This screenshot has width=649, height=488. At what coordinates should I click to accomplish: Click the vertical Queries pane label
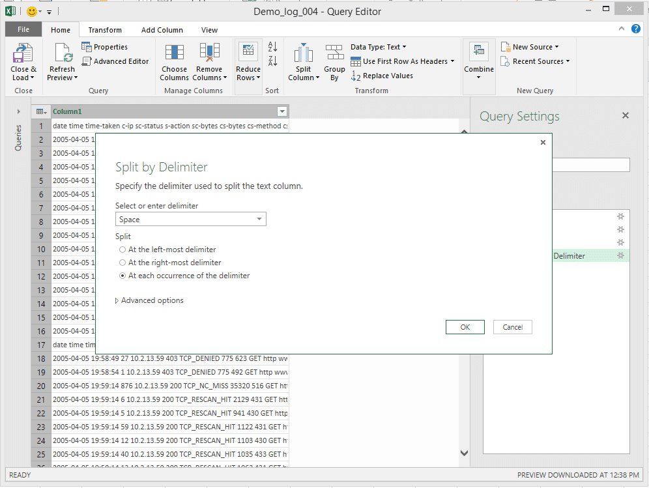[18, 138]
